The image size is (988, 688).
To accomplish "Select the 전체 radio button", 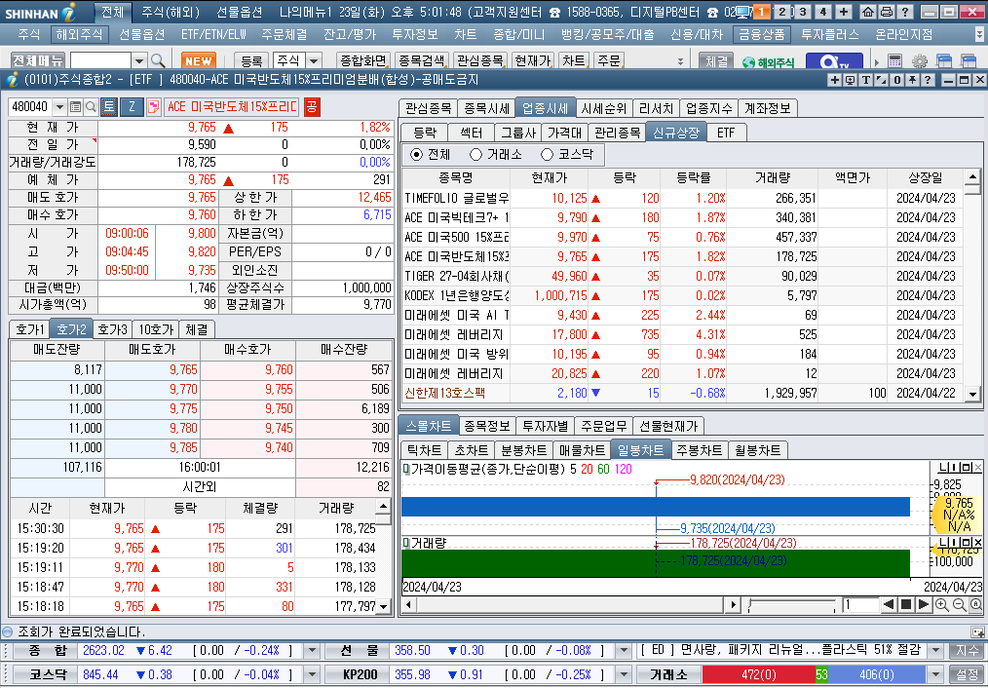I will tap(416, 154).
